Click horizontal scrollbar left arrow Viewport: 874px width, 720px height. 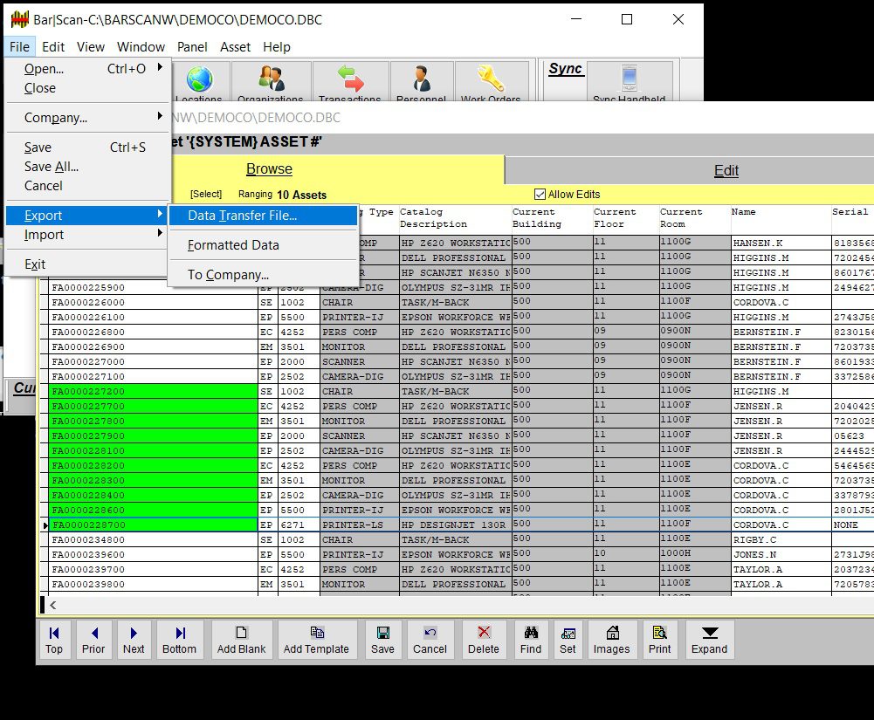click(53, 605)
